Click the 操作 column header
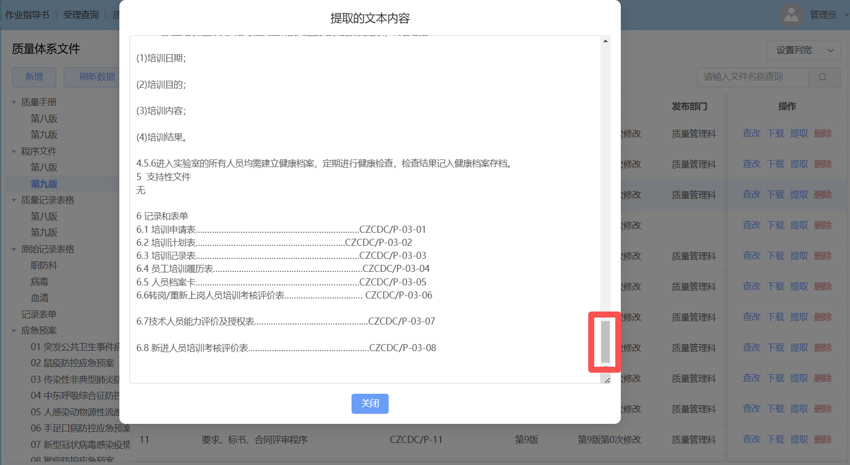The image size is (850, 465). tap(787, 106)
